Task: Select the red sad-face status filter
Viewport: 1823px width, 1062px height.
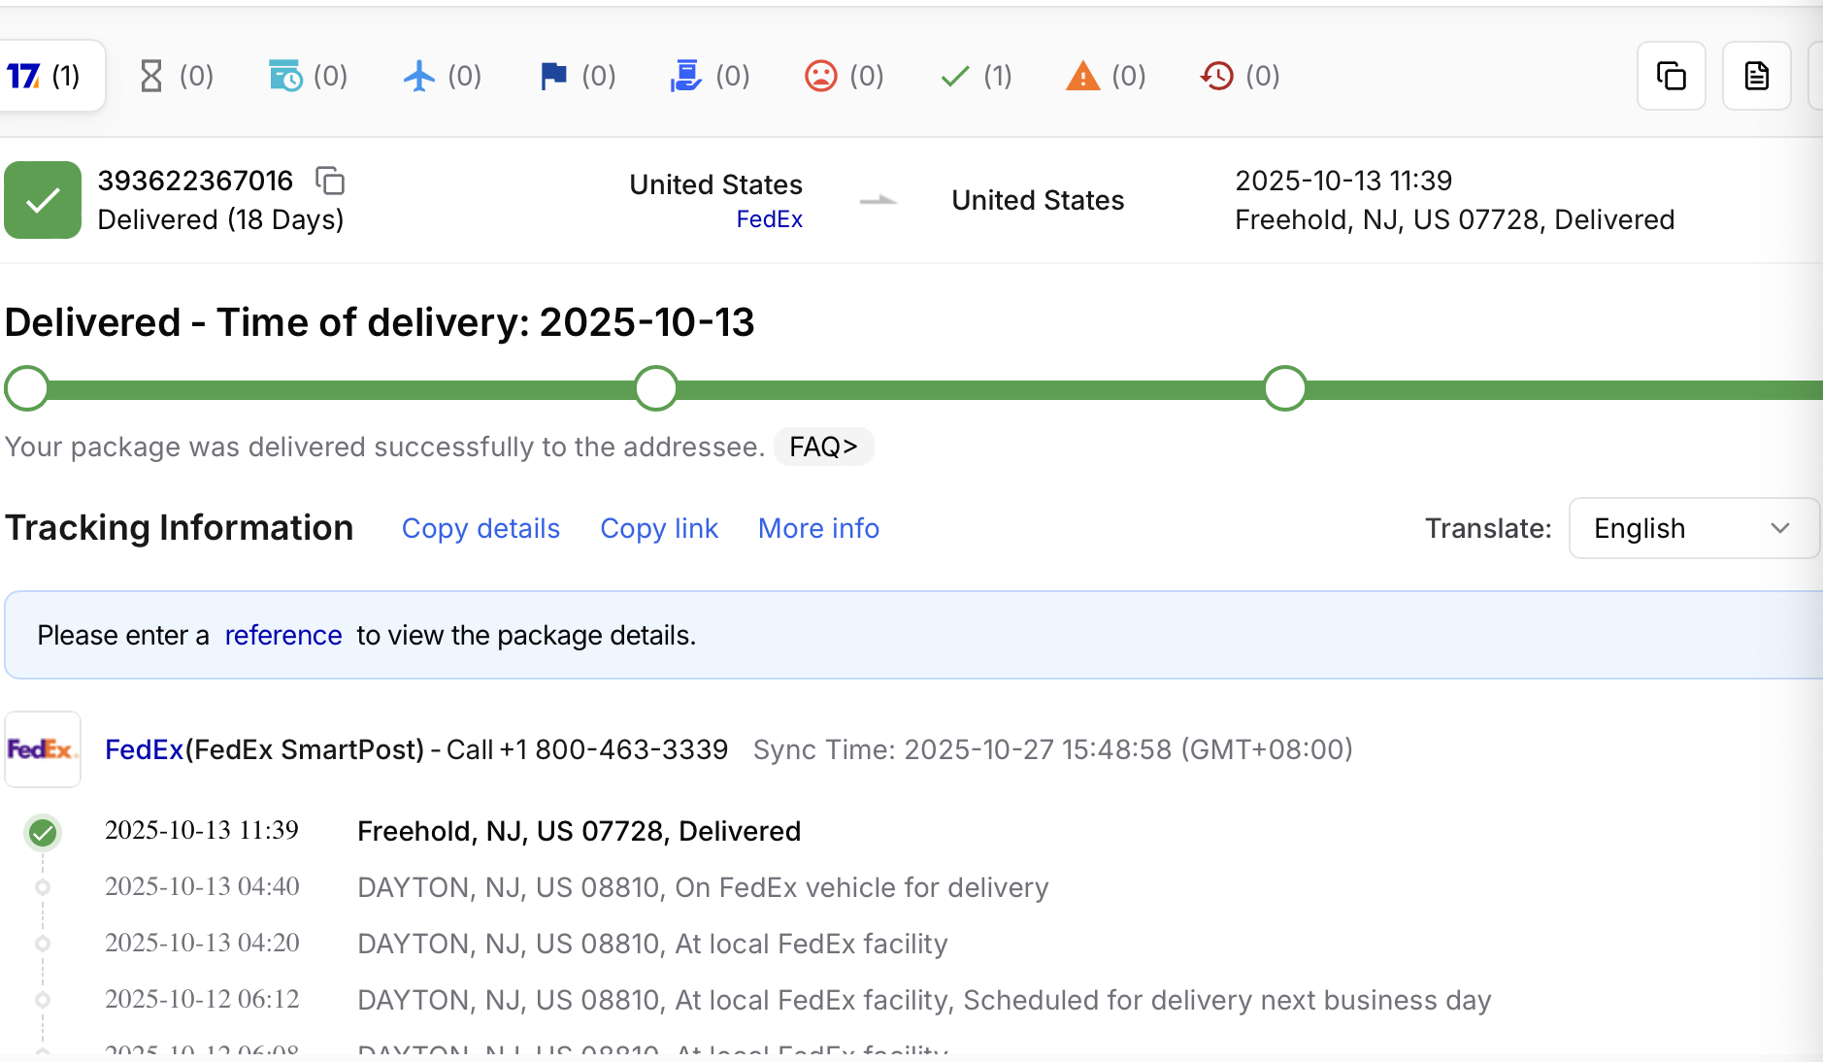Action: [844, 76]
